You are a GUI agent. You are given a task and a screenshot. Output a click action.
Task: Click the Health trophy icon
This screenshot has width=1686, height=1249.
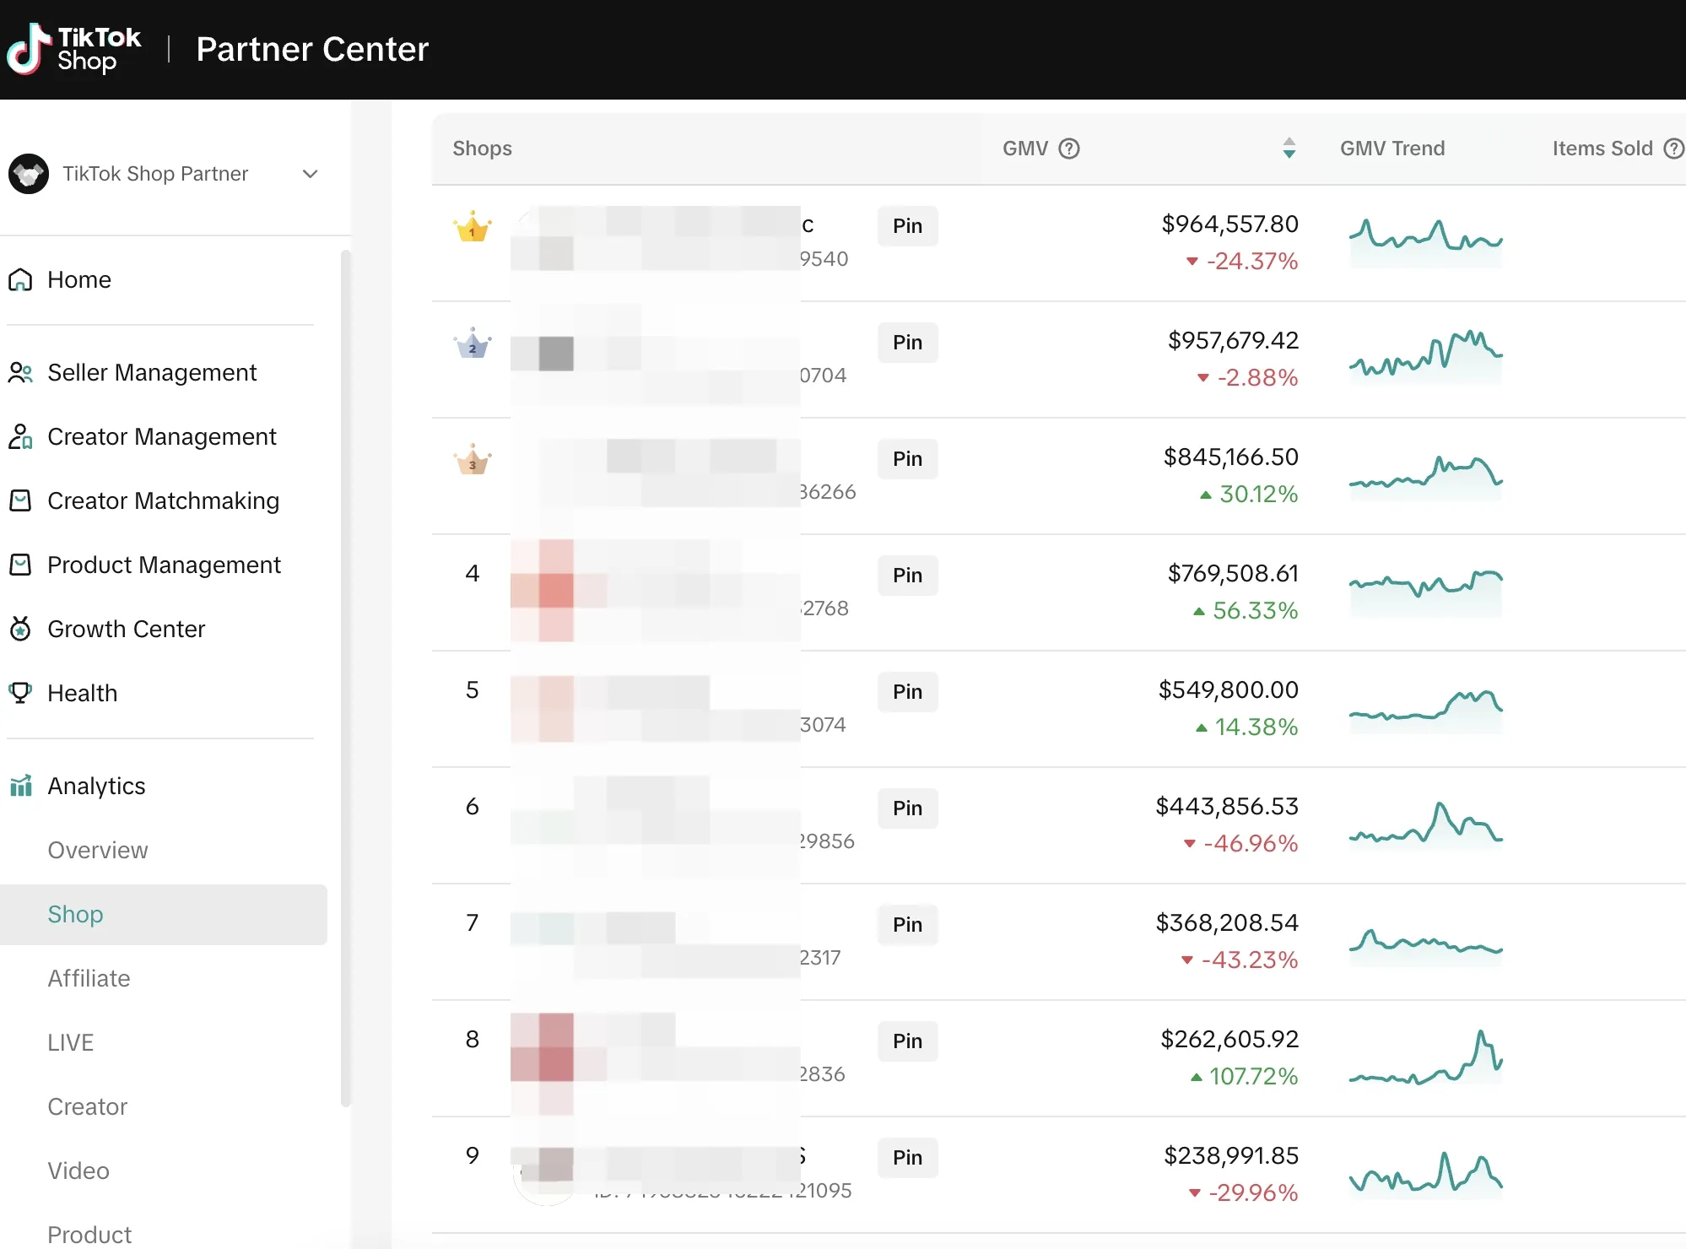(x=20, y=694)
